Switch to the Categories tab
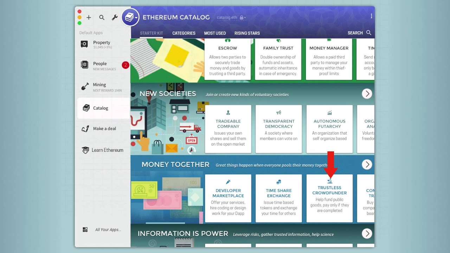Screen dimensions: 450x253 point(184,33)
